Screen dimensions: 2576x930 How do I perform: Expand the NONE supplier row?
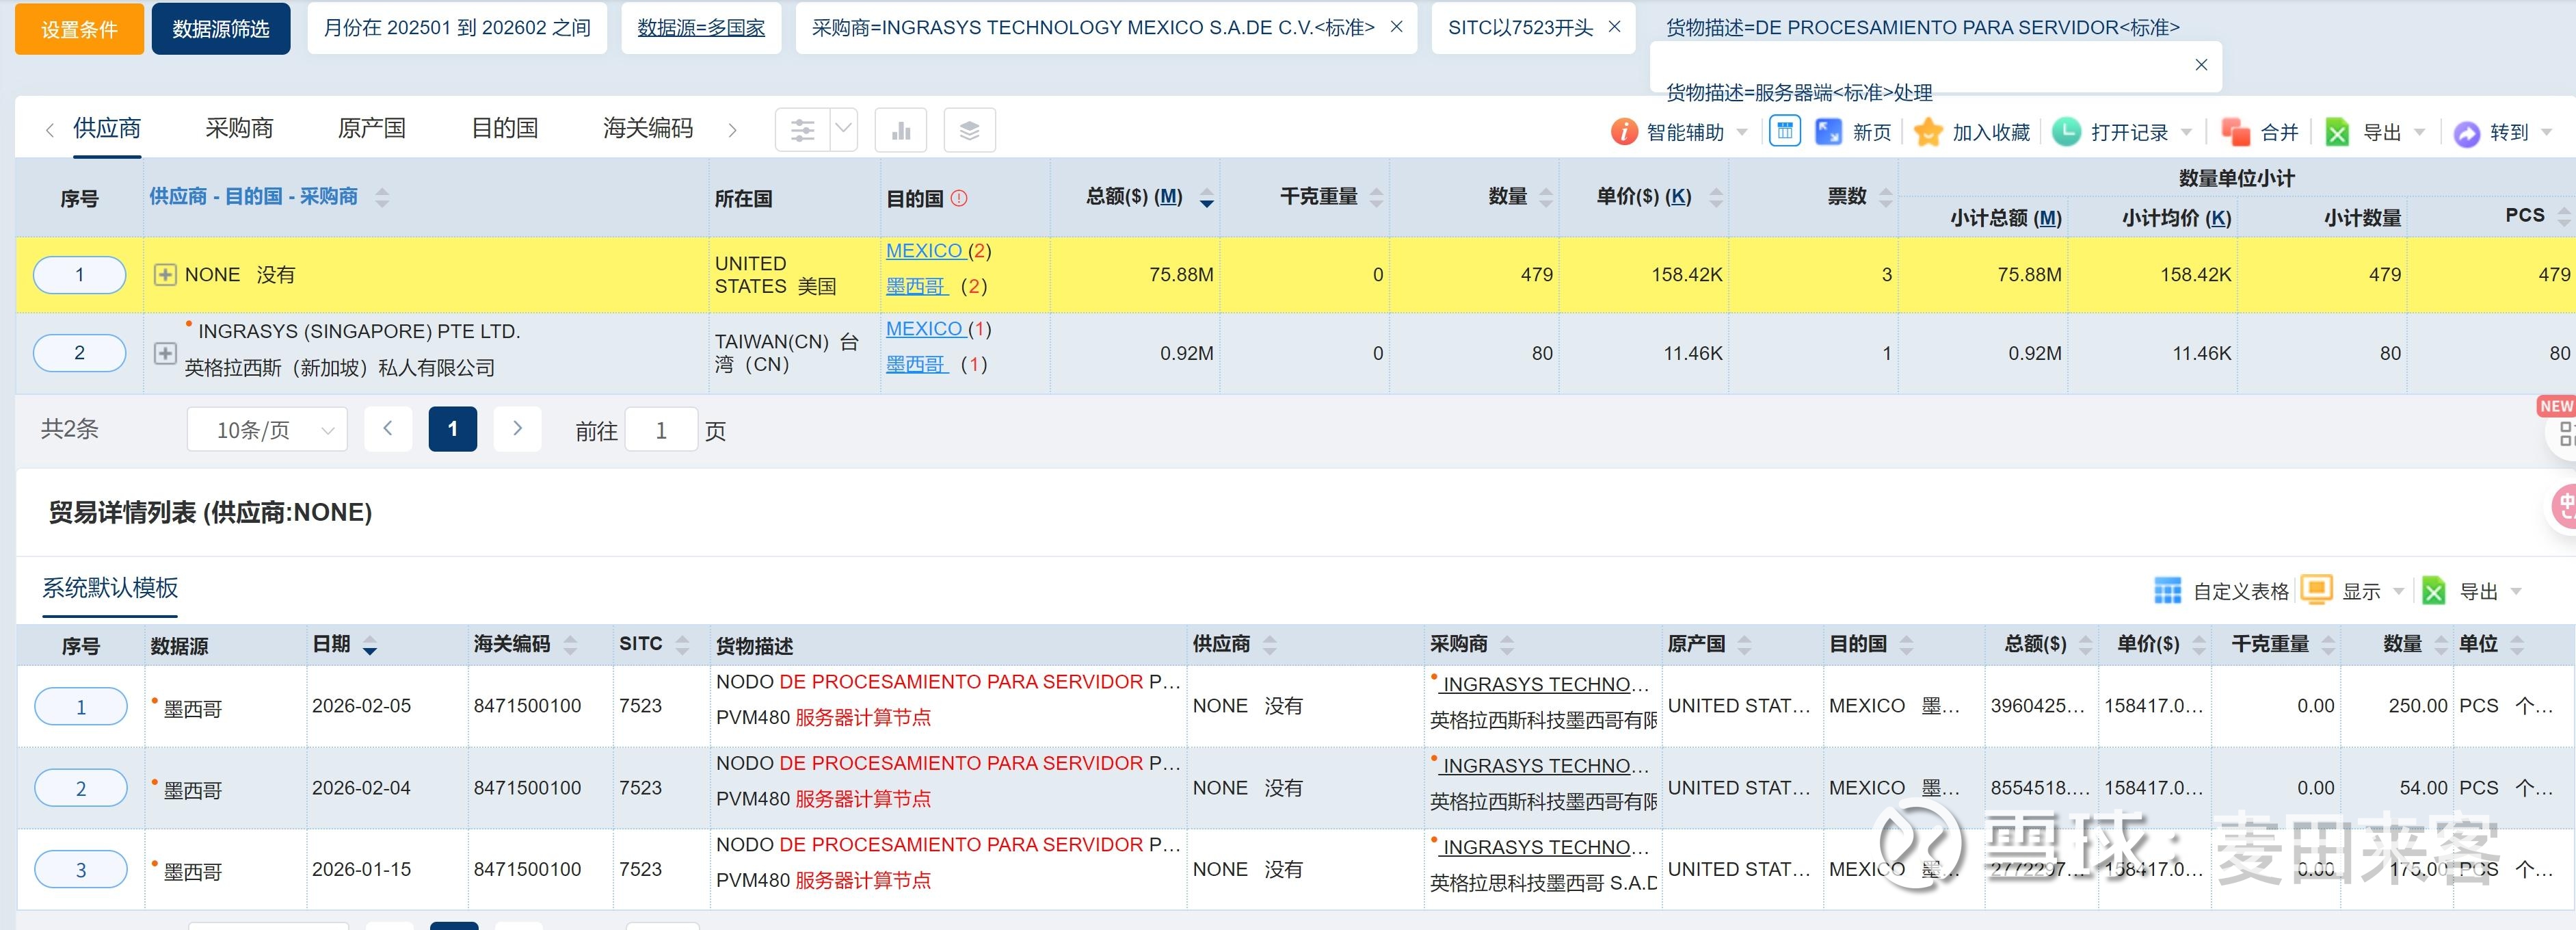click(x=165, y=274)
